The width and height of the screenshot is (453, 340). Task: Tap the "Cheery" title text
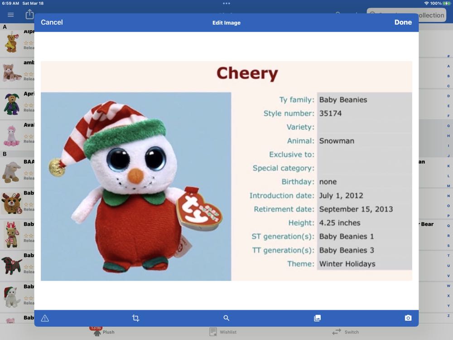coord(247,73)
